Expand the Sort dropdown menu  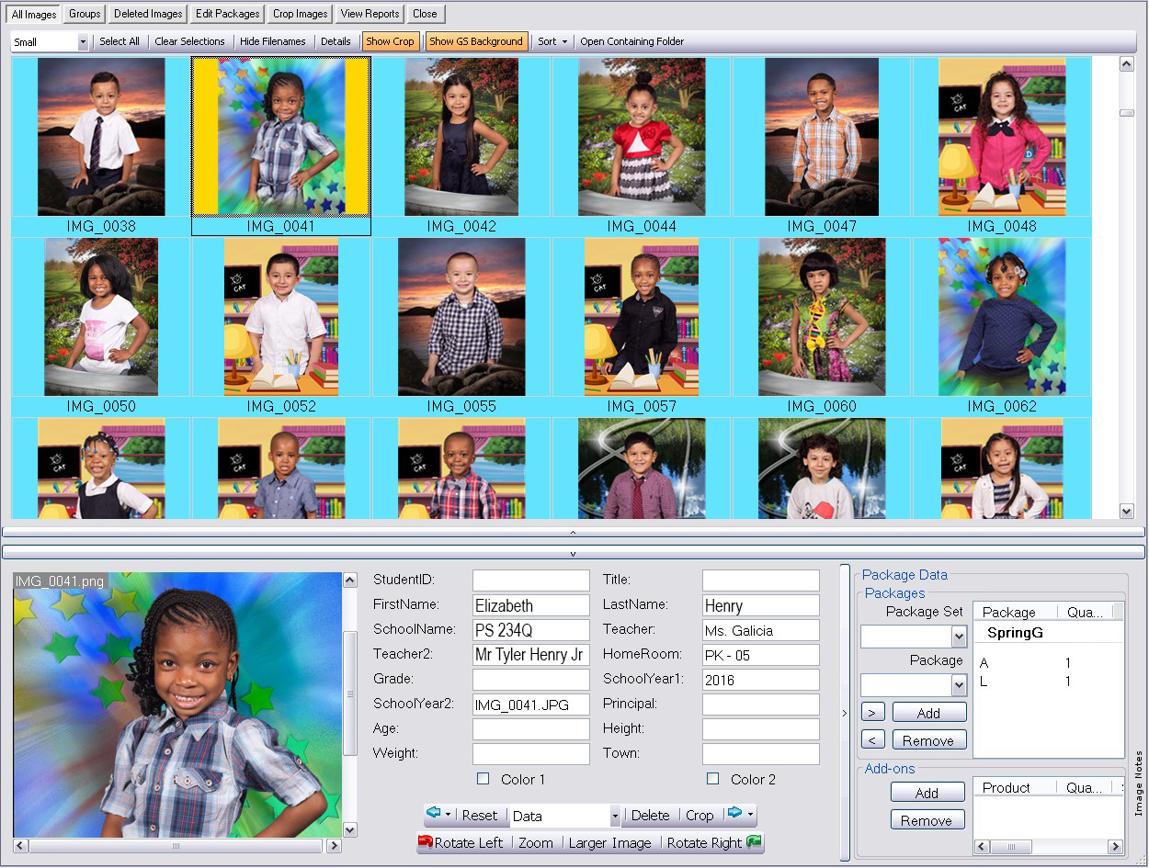(552, 41)
